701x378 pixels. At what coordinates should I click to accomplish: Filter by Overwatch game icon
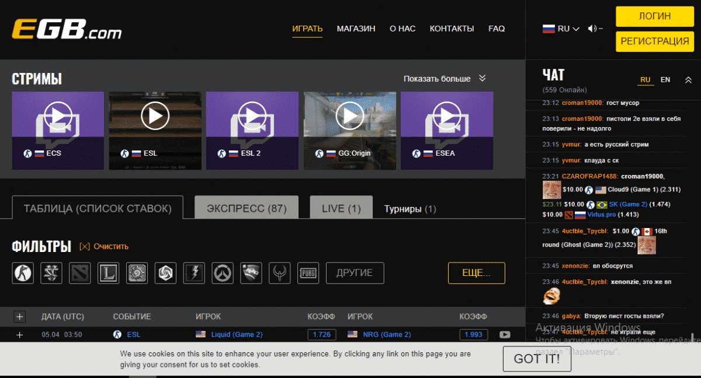223,273
